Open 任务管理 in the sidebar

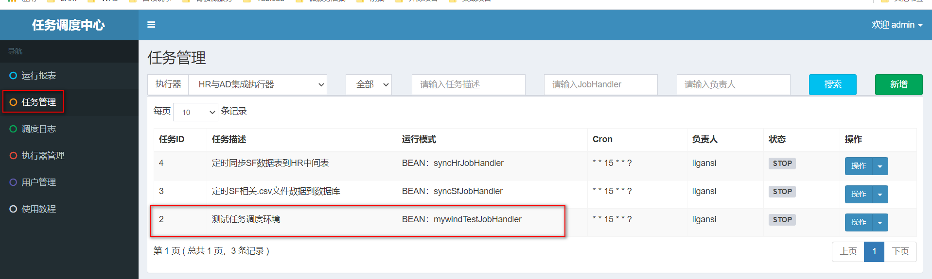(69, 102)
